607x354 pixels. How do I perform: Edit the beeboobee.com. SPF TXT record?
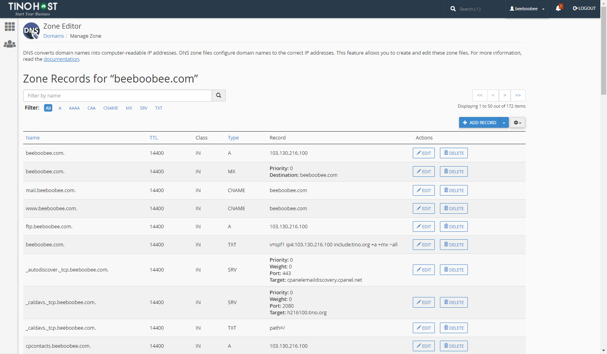424,245
